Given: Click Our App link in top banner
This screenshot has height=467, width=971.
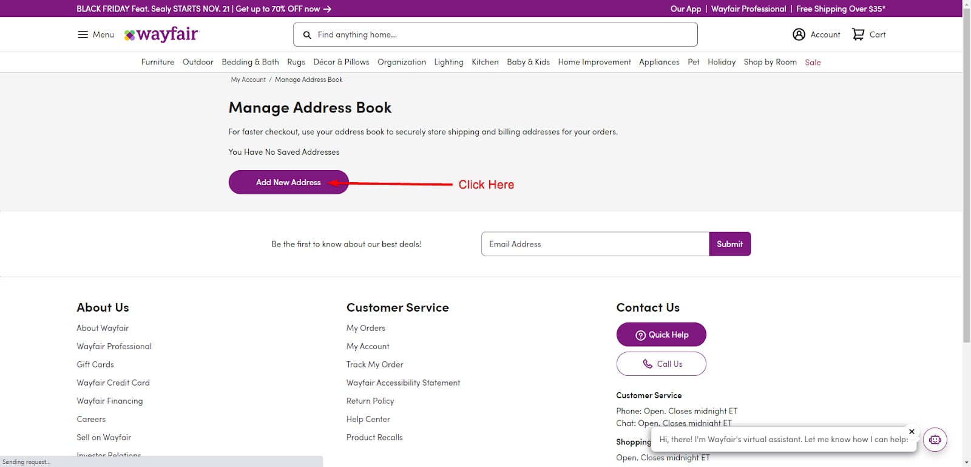Looking at the screenshot, I should (x=686, y=9).
